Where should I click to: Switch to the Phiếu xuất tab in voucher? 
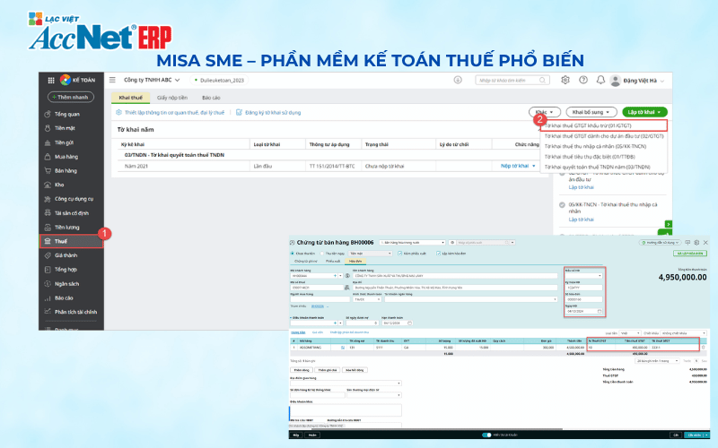(x=333, y=261)
